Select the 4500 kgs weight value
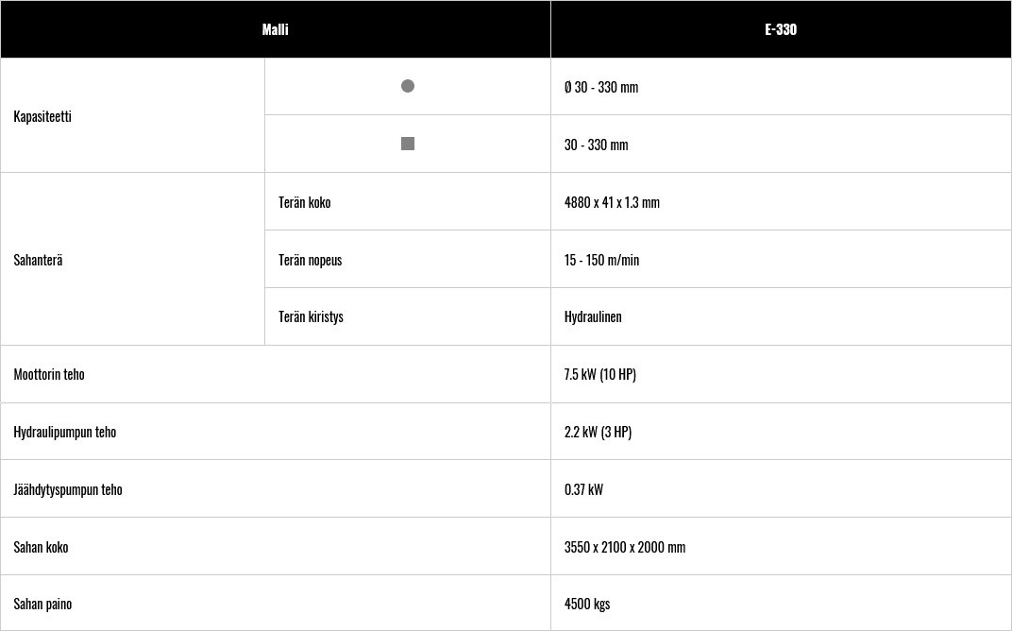The image size is (1012, 631). [587, 604]
